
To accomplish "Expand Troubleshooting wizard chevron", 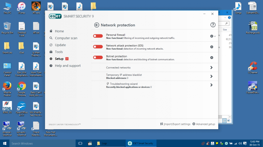I will pos(211,85).
